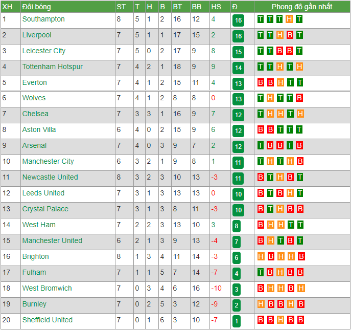Click Southampton's green 16 points badge
351x330 pixels.
pos(238,20)
